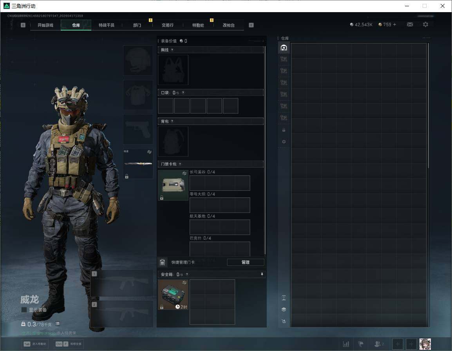Select the empty chest rig slot

click(x=173, y=70)
